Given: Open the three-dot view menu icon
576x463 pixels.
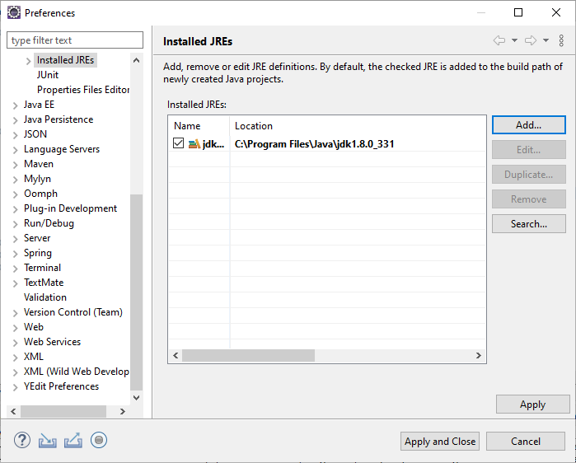Looking at the screenshot, I should coord(562,41).
